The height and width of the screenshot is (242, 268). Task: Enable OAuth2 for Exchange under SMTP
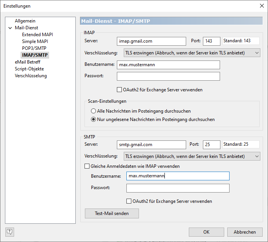click(x=129, y=201)
